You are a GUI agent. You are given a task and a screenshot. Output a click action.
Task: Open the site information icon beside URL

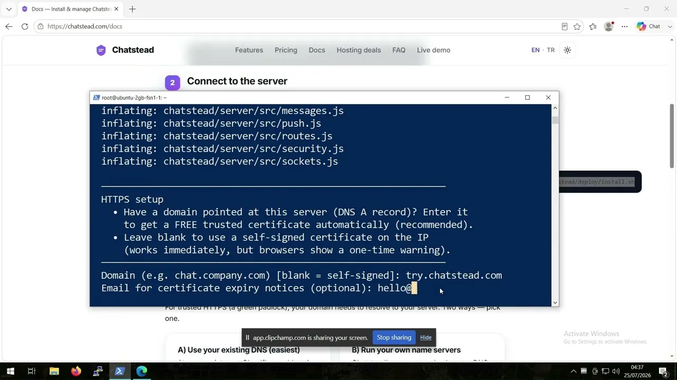click(41, 26)
